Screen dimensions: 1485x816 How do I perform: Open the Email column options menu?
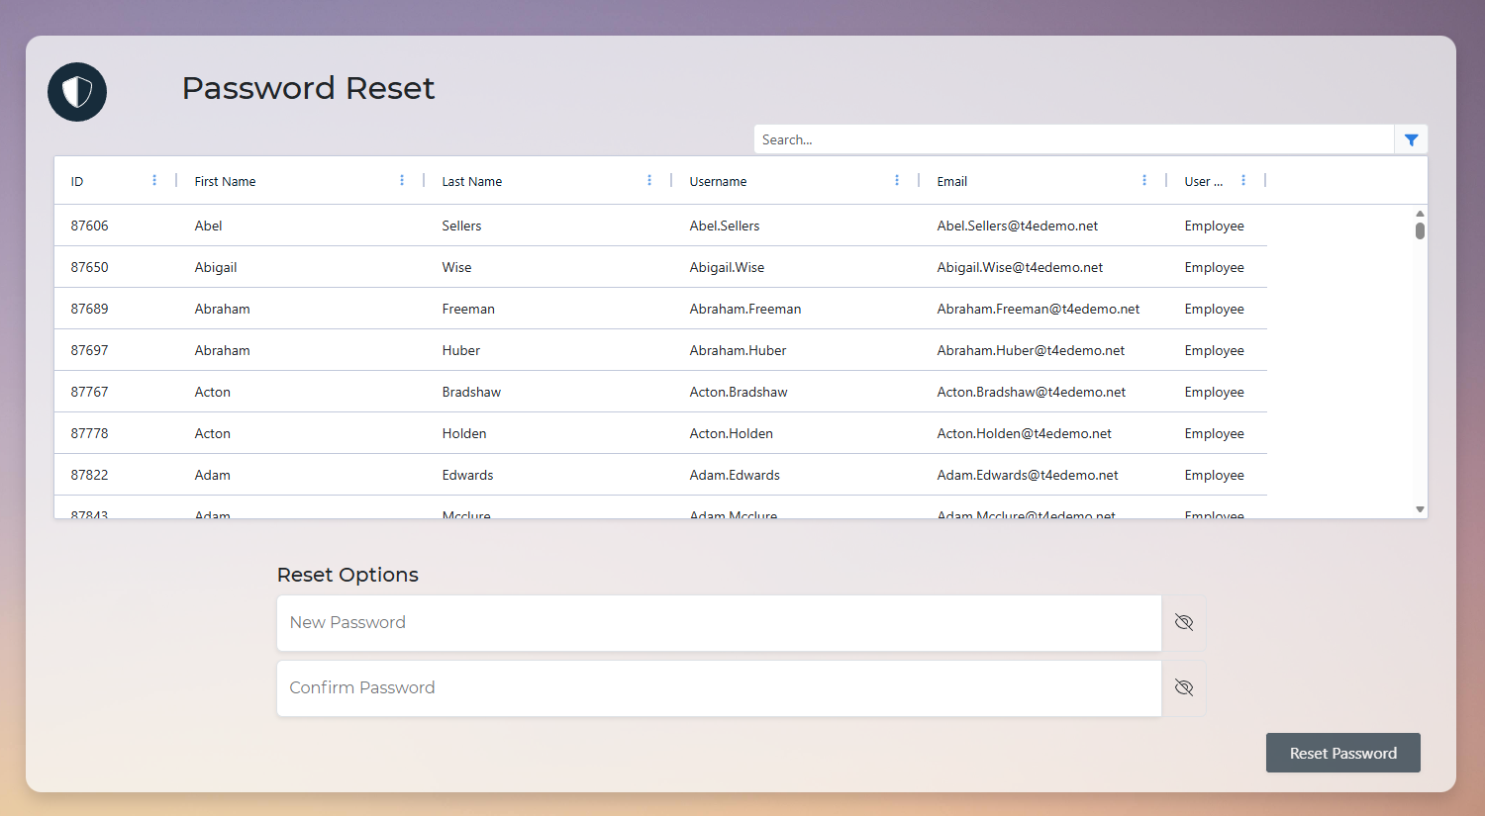(1144, 180)
